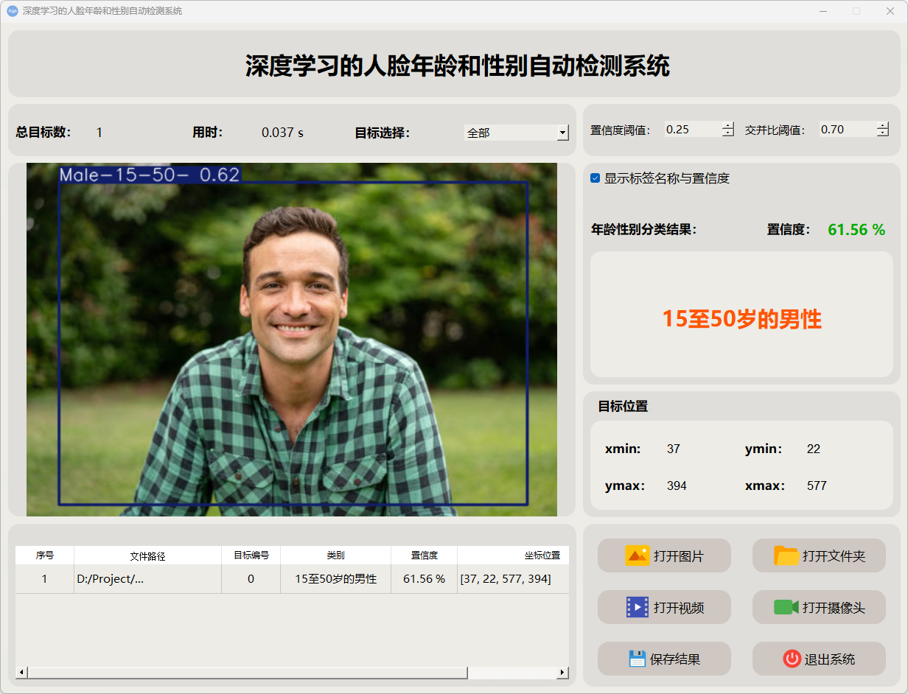Increase 交并比阈值 with the up arrow
908x694 pixels.
883,125
